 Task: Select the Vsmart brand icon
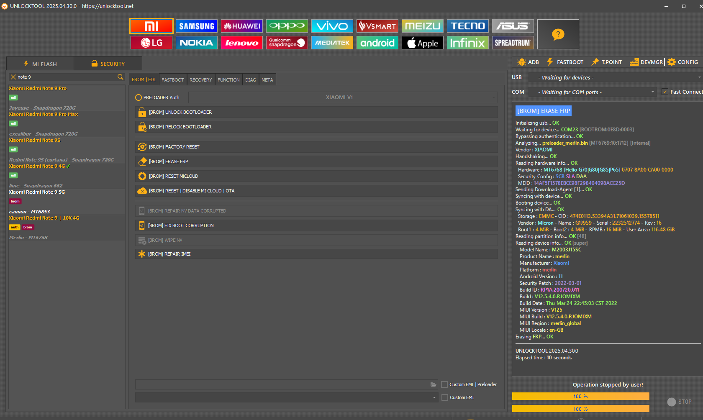(x=377, y=26)
